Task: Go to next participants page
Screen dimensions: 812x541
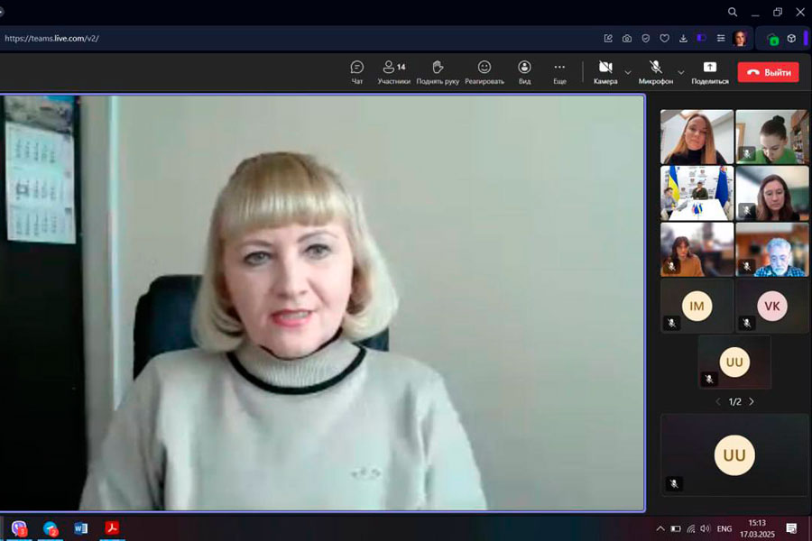Action: [x=752, y=401]
